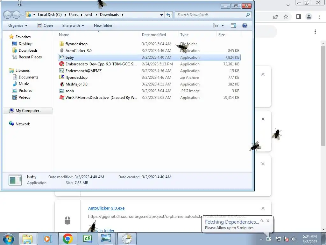
Task: Click Chrome's share page icon
Action: tap(276, 17)
